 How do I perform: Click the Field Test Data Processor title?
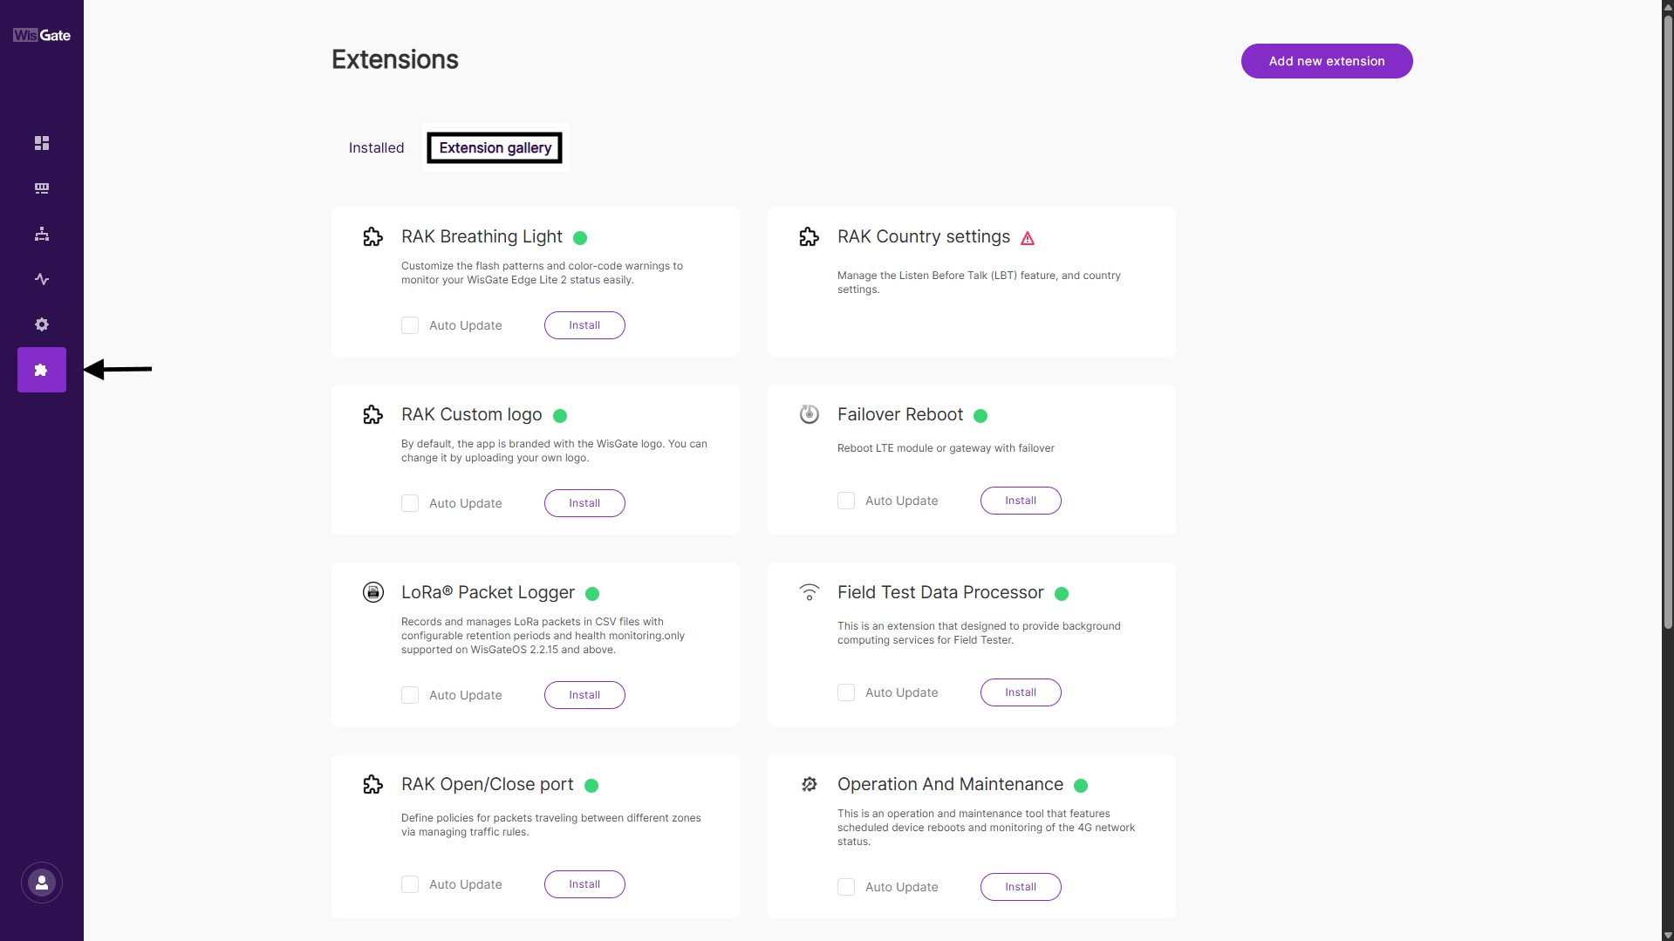coord(940,592)
